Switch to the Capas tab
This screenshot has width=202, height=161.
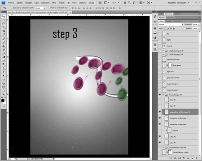[x=161, y=21]
